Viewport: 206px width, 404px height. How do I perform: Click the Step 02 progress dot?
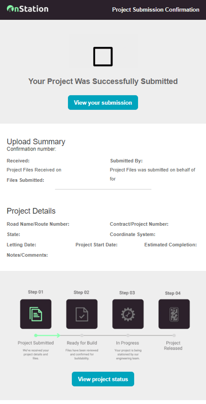tap(82, 335)
